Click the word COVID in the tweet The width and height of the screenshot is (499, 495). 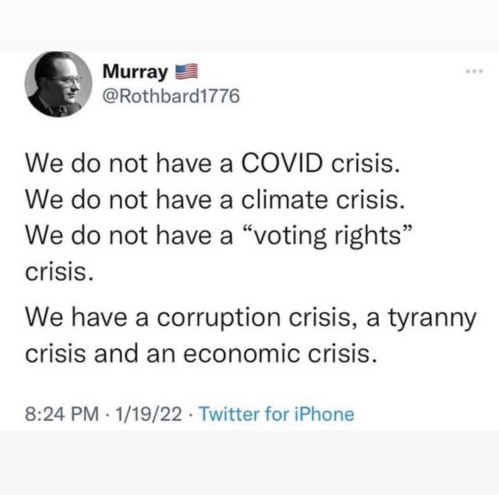tap(282, 164)
